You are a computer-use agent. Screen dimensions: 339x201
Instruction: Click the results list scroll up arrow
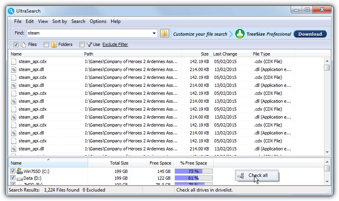(327, 61)
